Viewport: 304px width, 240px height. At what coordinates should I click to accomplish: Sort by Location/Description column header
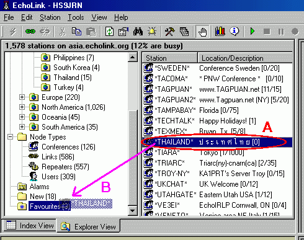(245, 58)
